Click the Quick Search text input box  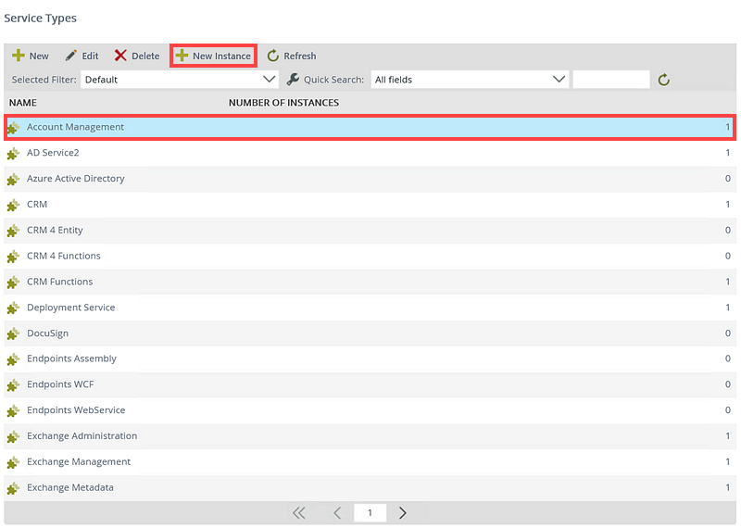coord(611,80)
